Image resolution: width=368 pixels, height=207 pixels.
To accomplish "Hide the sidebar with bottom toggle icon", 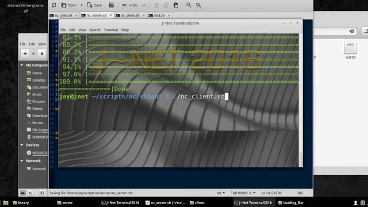I will click(42, 193).
